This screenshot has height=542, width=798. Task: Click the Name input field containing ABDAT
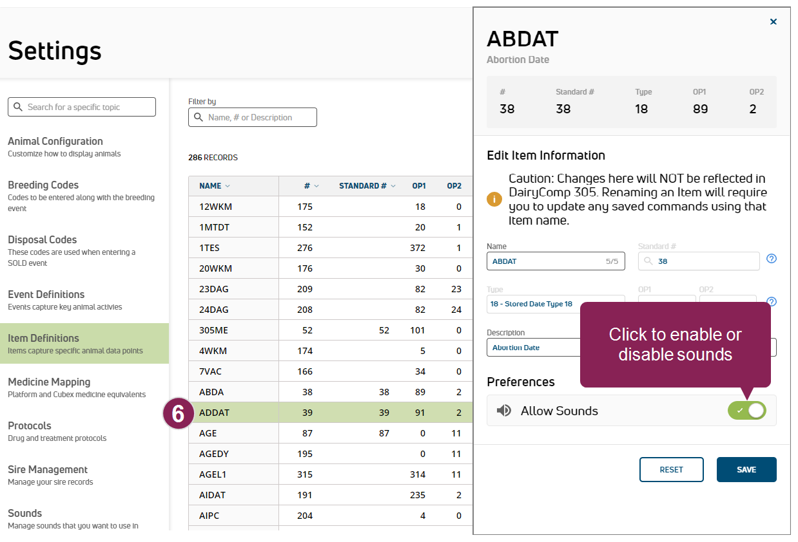pos(545,261)
